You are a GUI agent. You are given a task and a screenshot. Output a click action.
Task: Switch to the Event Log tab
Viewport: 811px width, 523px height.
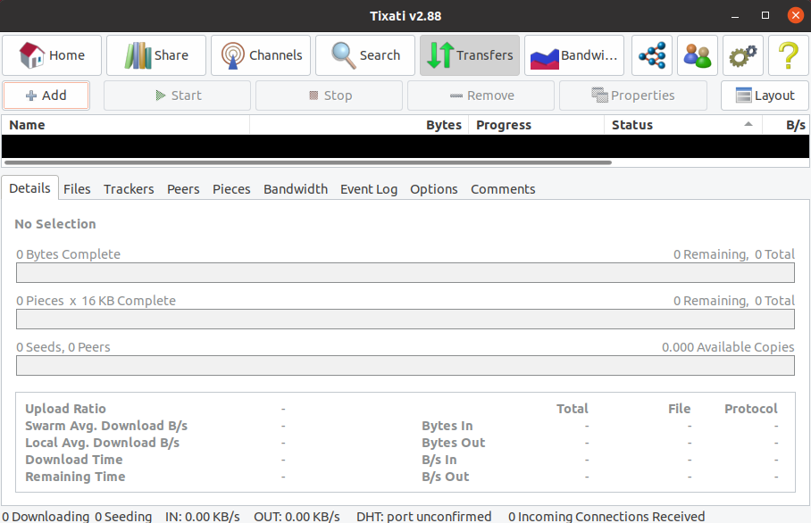click(369, 189)
